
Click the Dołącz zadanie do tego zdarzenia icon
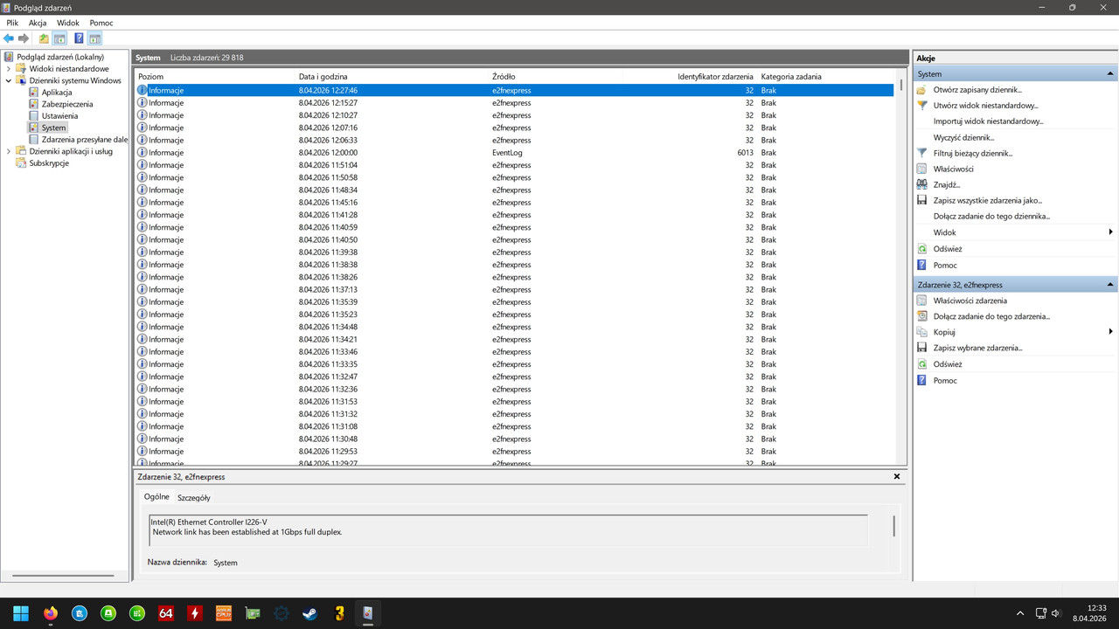(921, 316)
